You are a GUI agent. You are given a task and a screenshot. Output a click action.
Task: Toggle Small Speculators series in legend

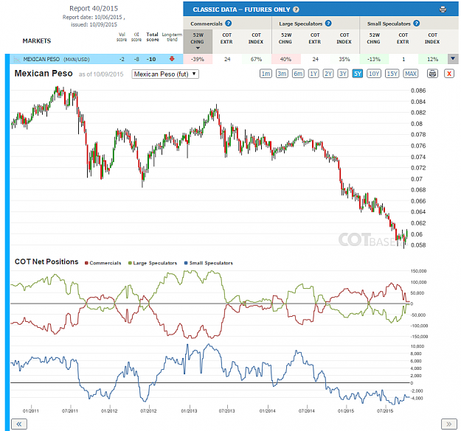pyautogui.click(x=209, y=263)
